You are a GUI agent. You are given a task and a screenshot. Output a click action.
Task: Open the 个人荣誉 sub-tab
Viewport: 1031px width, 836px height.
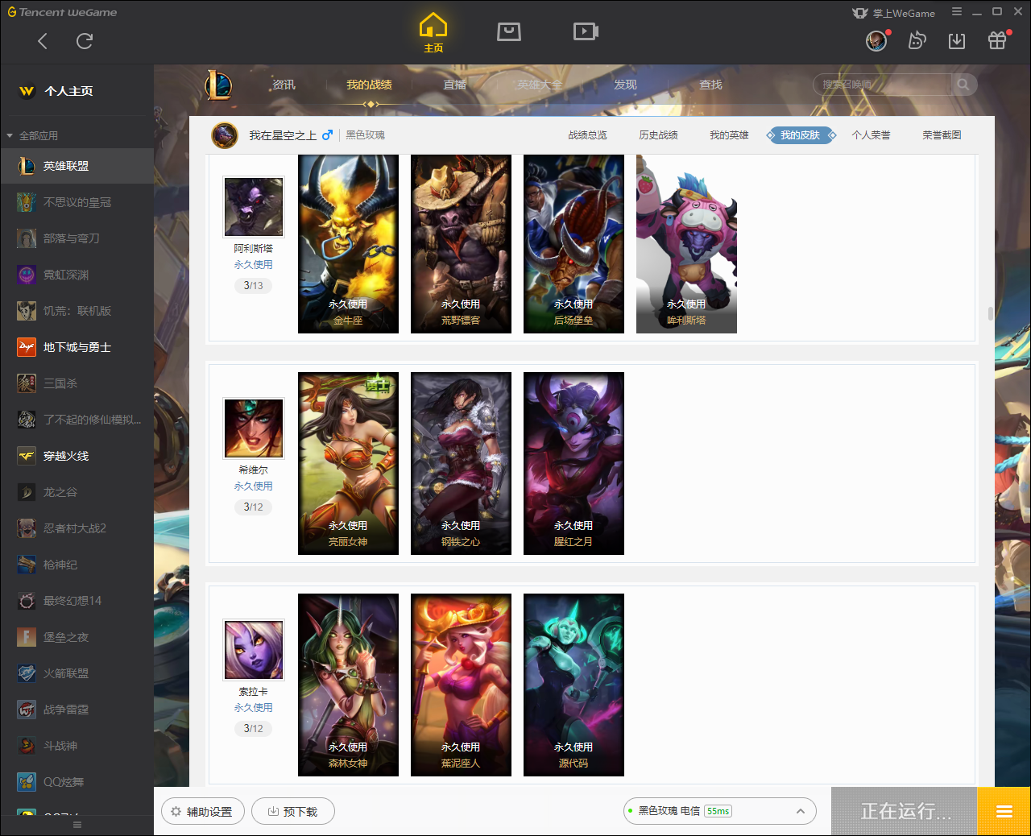871,135
